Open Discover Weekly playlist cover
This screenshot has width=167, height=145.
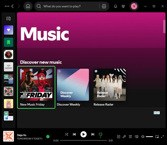(73, 85)
